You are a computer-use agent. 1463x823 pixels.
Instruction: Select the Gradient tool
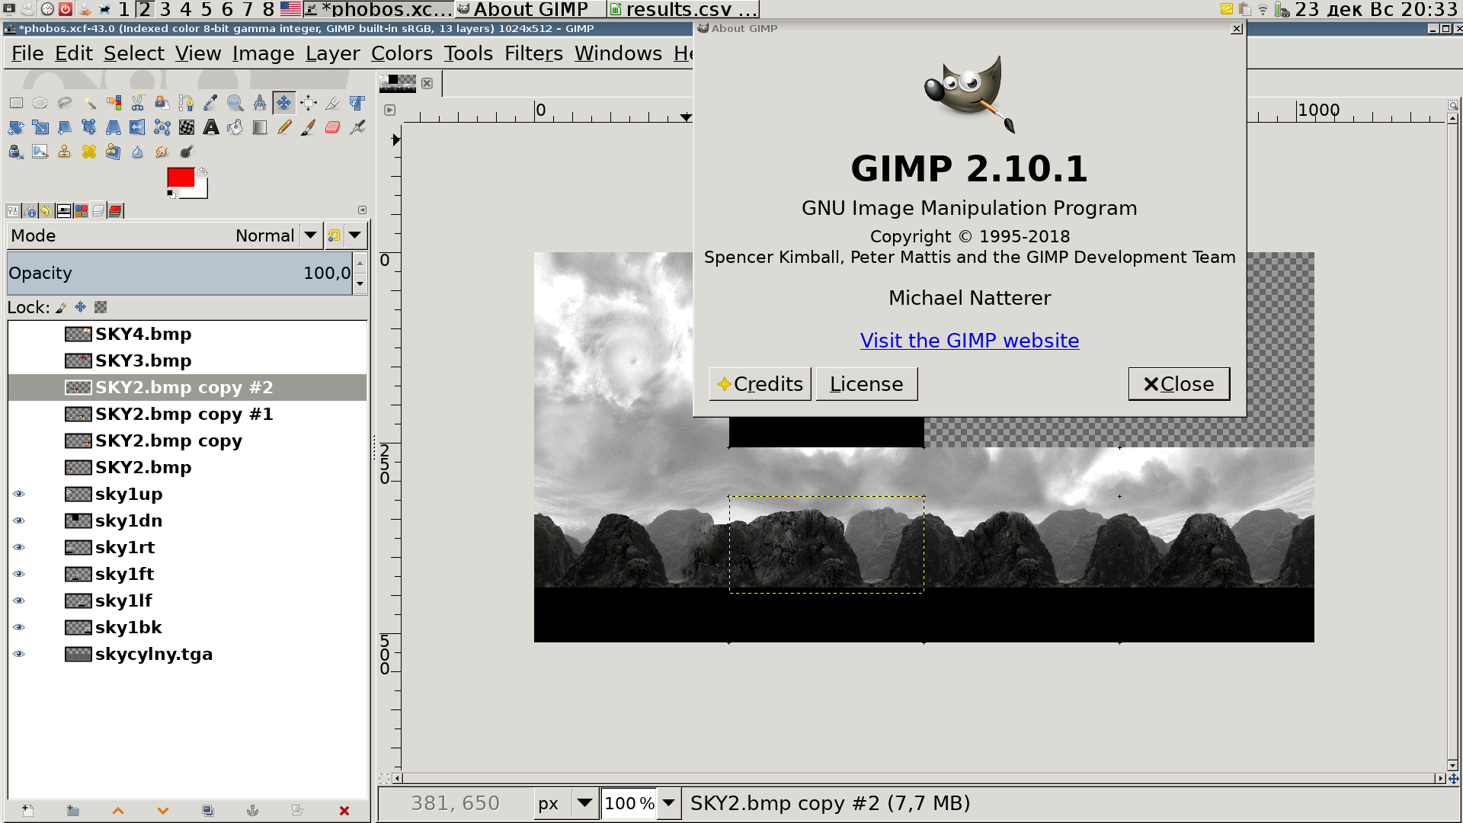[260, 127]
